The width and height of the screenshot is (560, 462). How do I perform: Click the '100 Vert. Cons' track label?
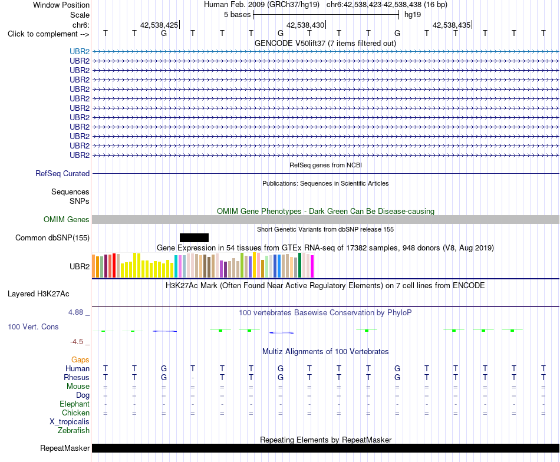tap(33, 326)
